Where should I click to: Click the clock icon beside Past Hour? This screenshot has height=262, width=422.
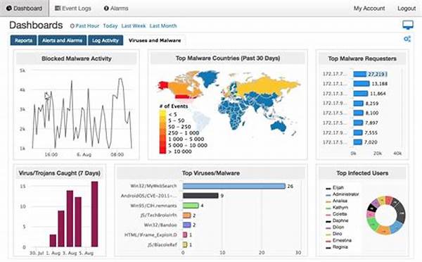tap(72, 26)
